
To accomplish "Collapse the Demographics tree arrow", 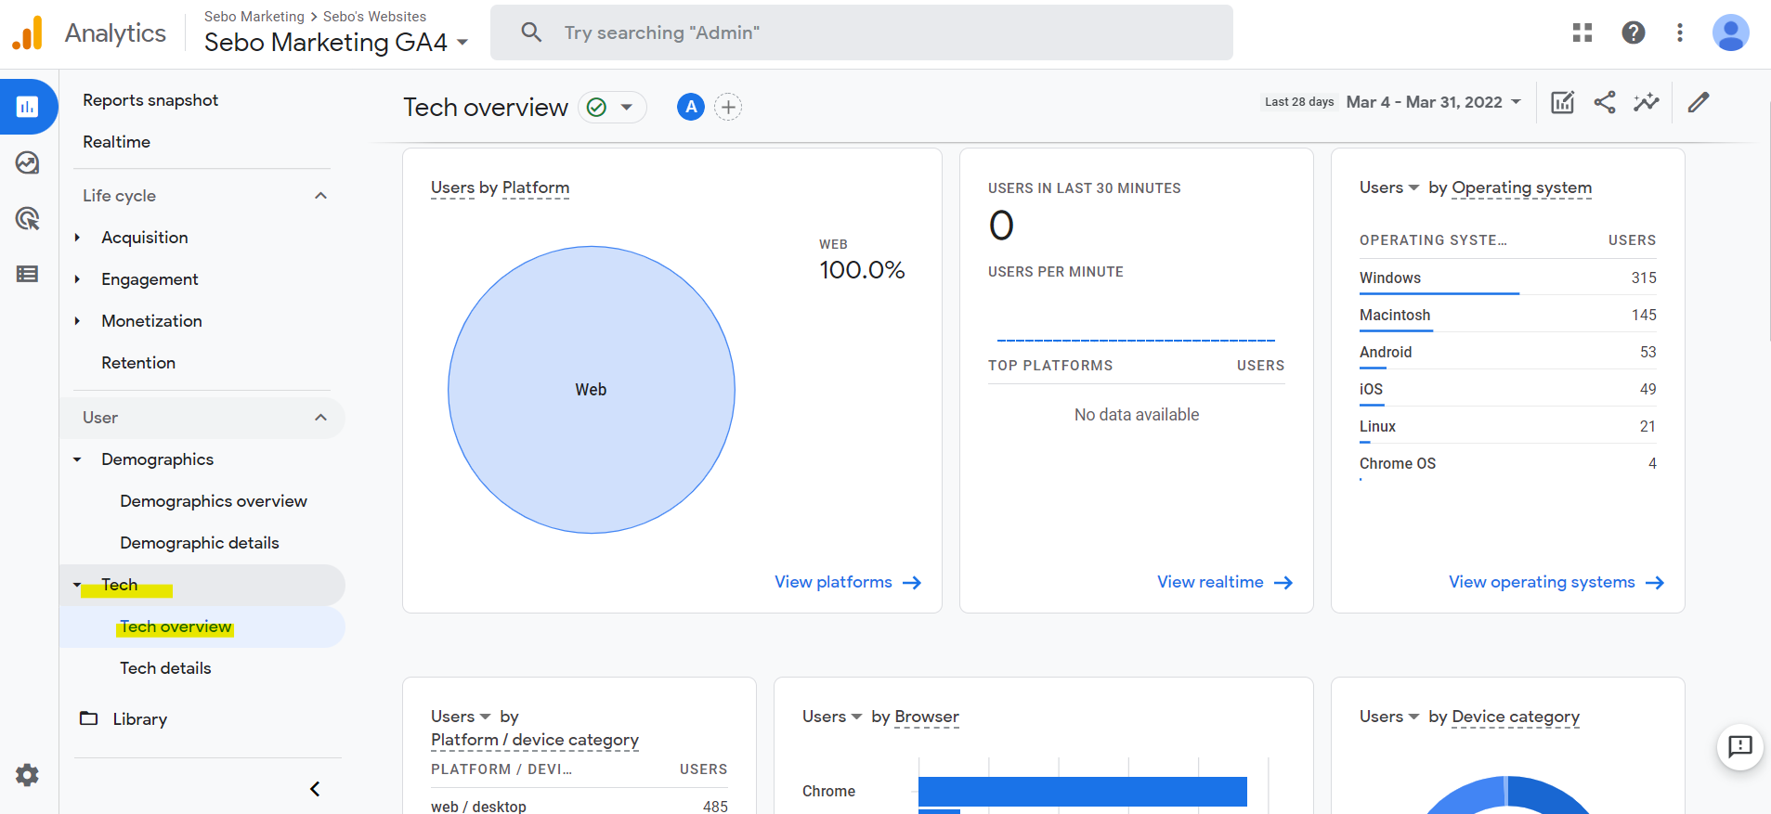I will pyautogui.click(x=77, y=459).
